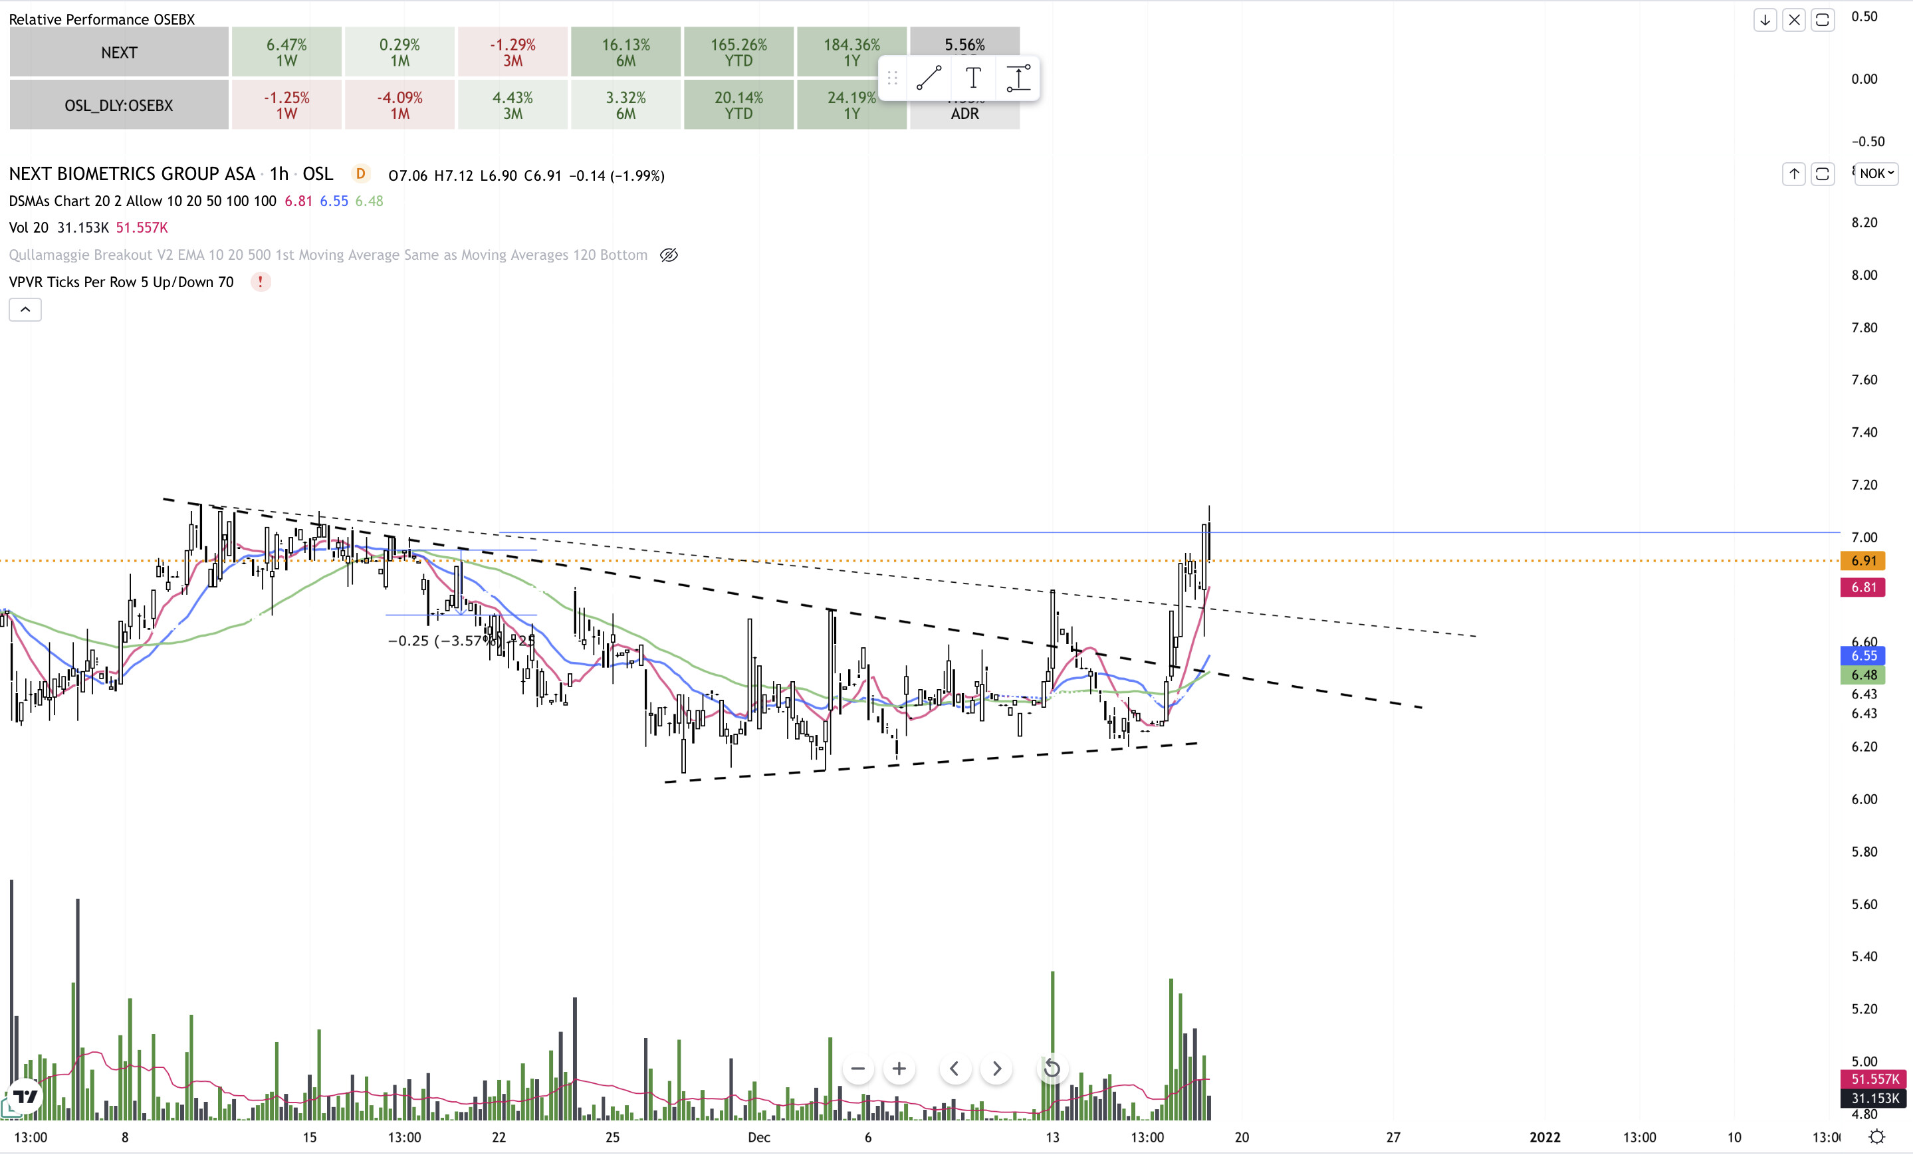
Task: Click the 1.29% 3M NEXT cell
Action: click(x=512, y=52)
